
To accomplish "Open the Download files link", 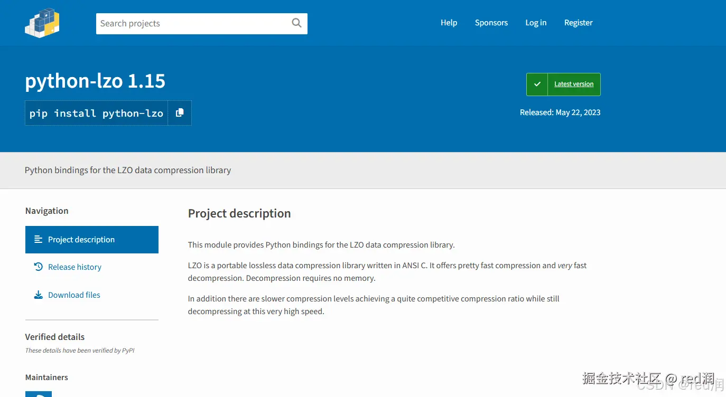I will pyautogui.click(x=74, y=295).
